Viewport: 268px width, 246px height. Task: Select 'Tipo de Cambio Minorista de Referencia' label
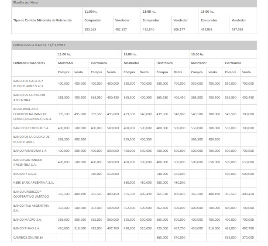tap(42, 20)
